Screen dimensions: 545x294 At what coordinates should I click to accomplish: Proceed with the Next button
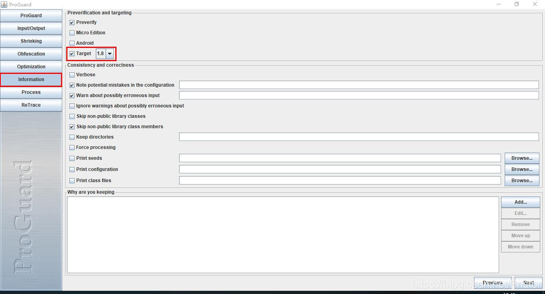click(529, 282)
